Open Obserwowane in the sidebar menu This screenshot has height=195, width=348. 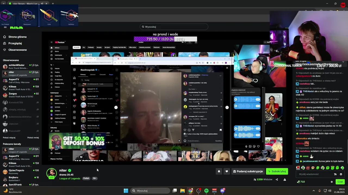pos(17,50)
